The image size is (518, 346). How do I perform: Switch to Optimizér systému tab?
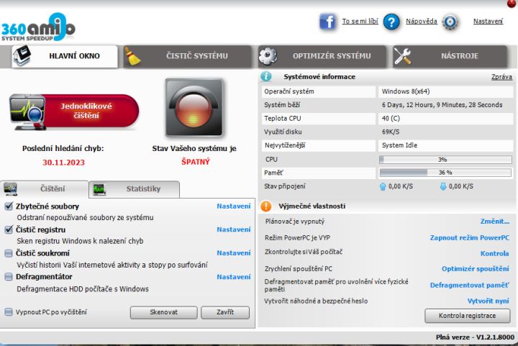(322, 56)
